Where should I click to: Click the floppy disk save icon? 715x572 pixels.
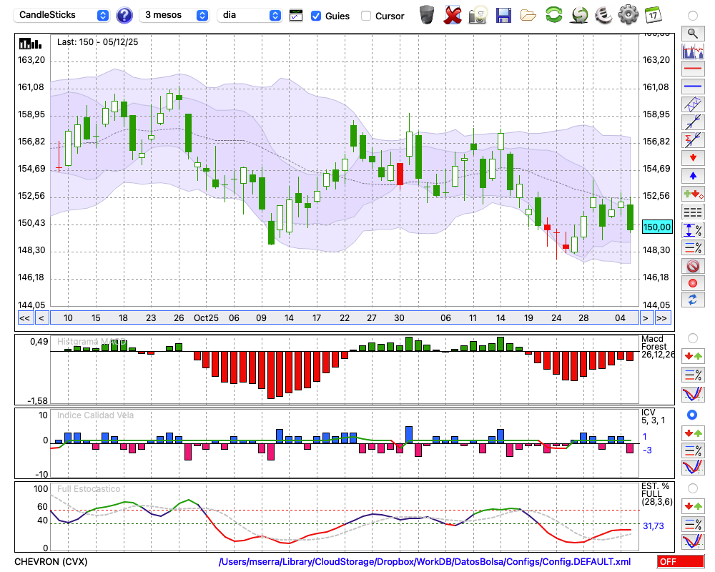503,15
